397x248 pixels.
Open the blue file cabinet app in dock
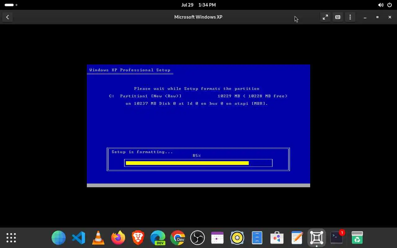click(x=257, y=238)
